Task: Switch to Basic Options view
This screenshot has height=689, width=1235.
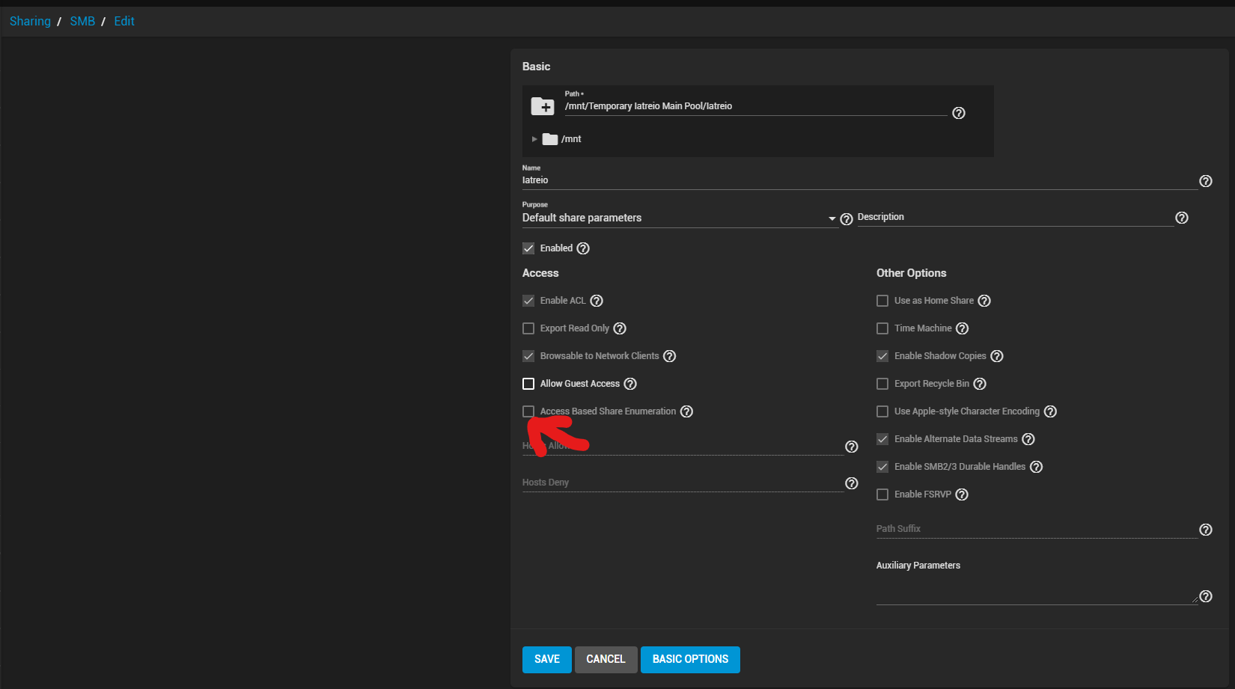Action: (690, 660)
